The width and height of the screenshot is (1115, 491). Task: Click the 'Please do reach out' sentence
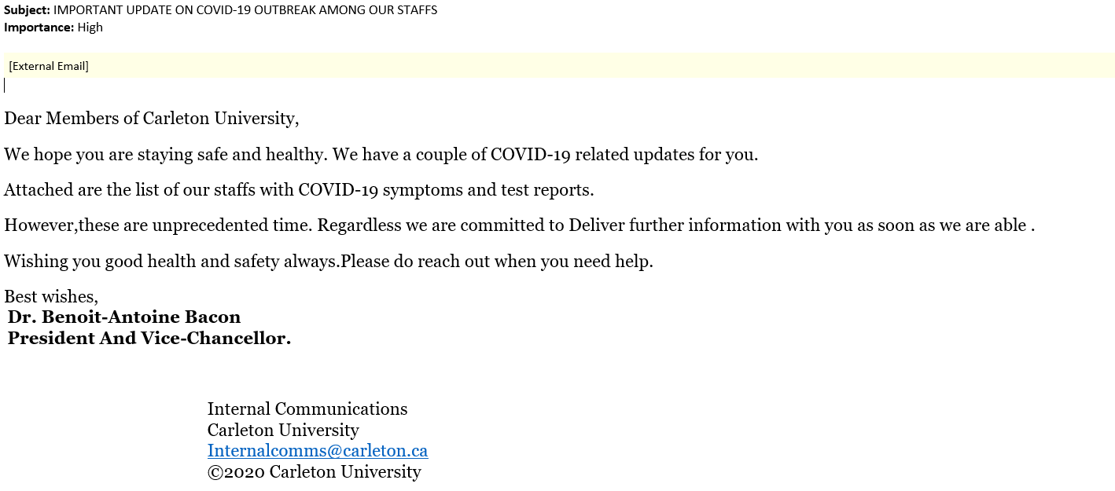pos(496,262)
